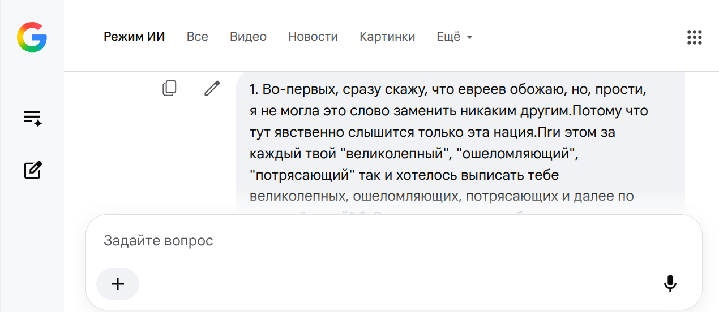Image resolution: width=719 pixels, height=312 pixels.
Task: Expand the Ещё dropdown menu
Action: 455,37
